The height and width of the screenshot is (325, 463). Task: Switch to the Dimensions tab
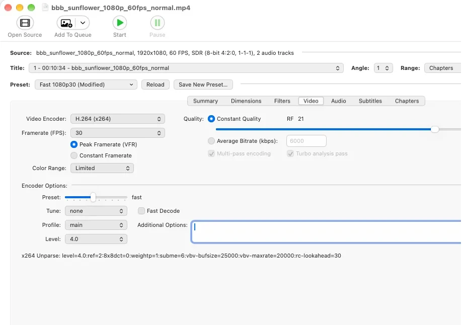coord(246,101)
